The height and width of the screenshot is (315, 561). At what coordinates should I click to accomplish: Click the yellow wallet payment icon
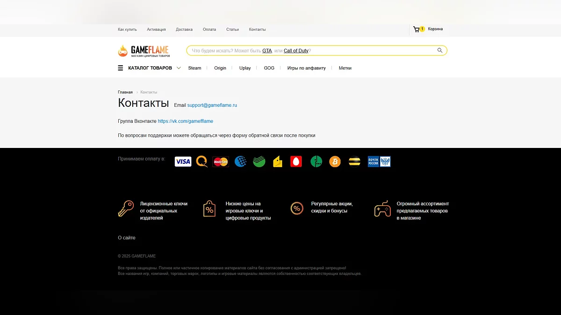(278, 161)
